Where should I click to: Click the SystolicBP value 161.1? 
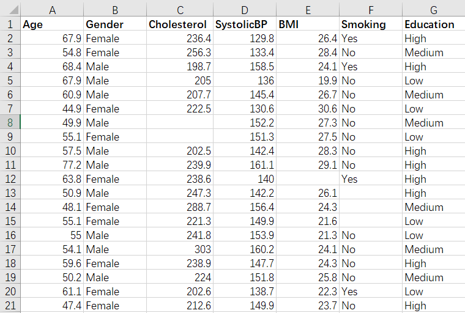tap(245, 165)
